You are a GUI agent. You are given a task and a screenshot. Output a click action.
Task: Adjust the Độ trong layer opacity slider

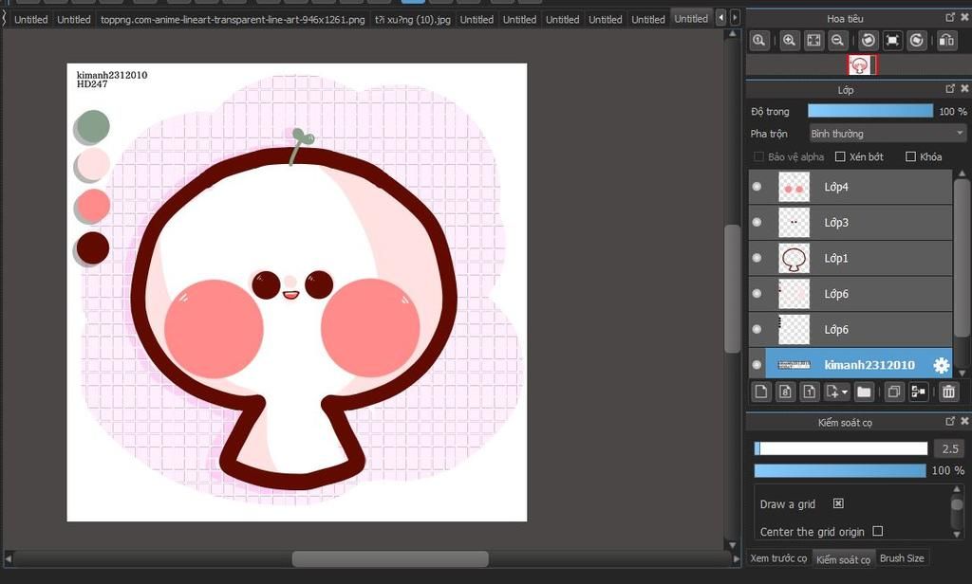pyautogui.click(x=870, y=111)
